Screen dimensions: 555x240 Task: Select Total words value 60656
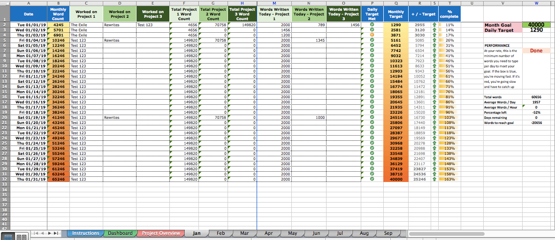(x=536, y=97)
